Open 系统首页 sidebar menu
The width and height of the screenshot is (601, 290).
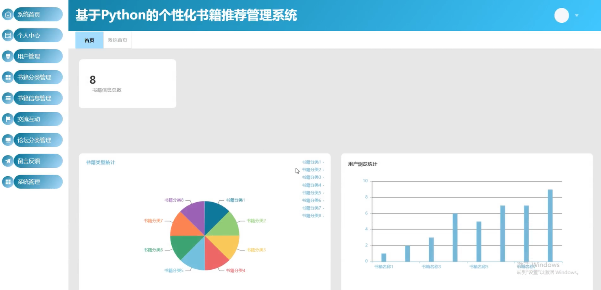[38, 15]
